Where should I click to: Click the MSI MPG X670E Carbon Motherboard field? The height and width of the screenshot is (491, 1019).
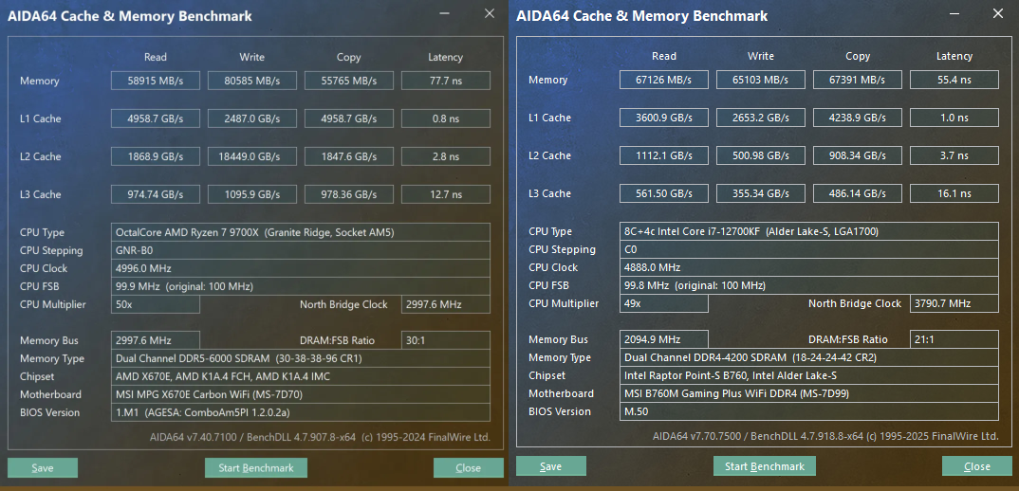(x=300, y=395)
